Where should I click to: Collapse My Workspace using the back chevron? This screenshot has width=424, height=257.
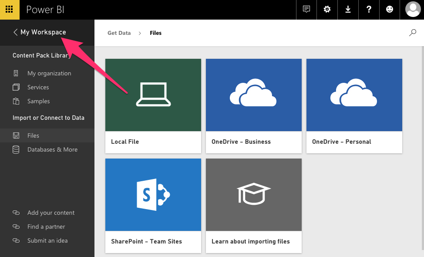[x=16, y=32]
